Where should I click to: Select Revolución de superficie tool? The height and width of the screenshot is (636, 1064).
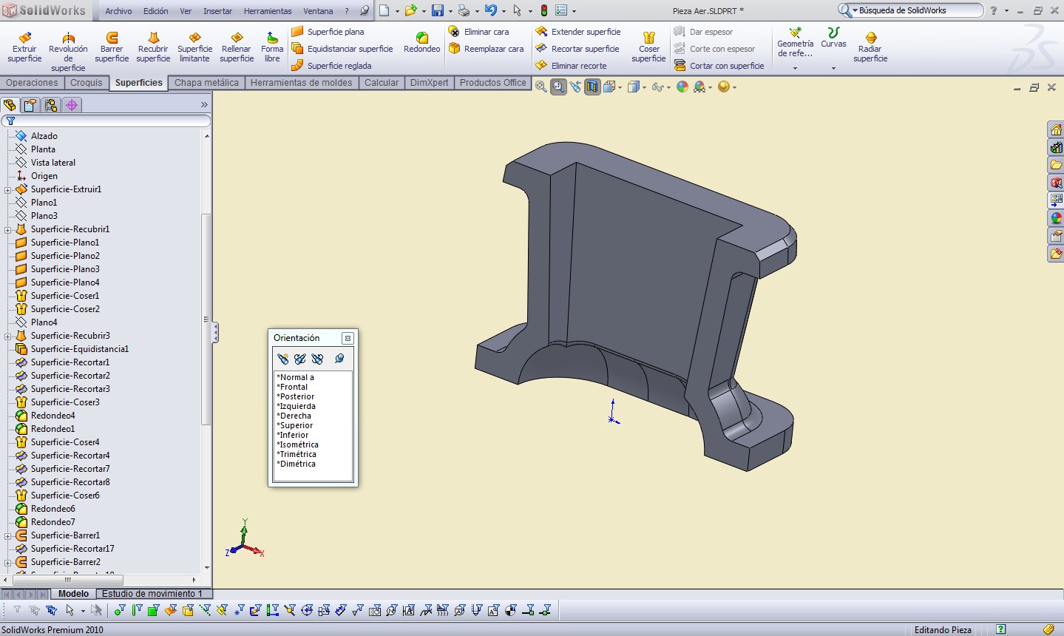coord(68,52)
